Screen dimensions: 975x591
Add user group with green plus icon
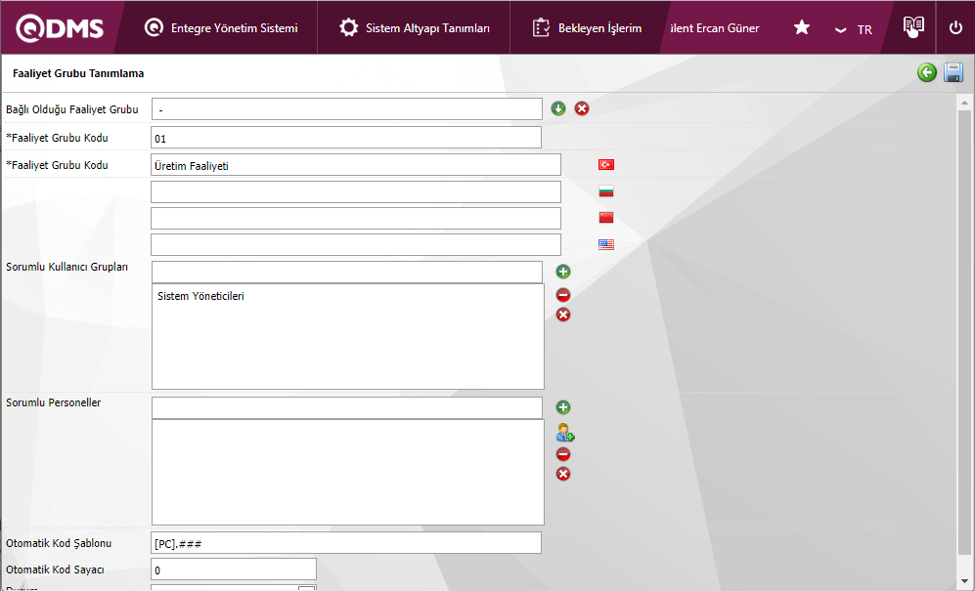pos(562,272)
